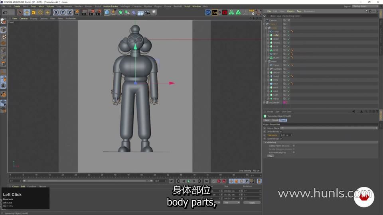Expand the SHOES object in tree
The height and width of the screenshot is (215, 383).
(x=268, y=43)
